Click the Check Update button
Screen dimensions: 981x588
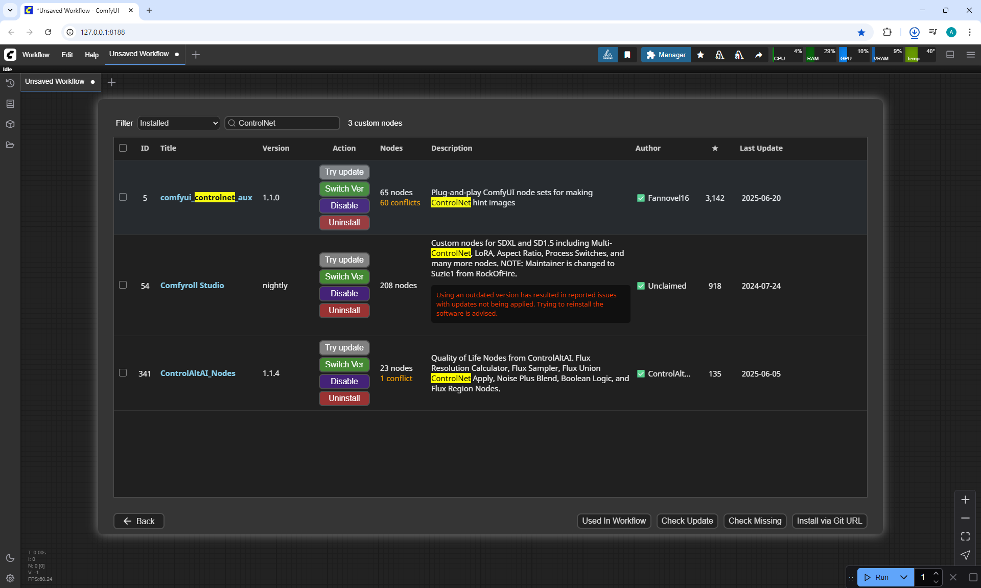(687, 521)
